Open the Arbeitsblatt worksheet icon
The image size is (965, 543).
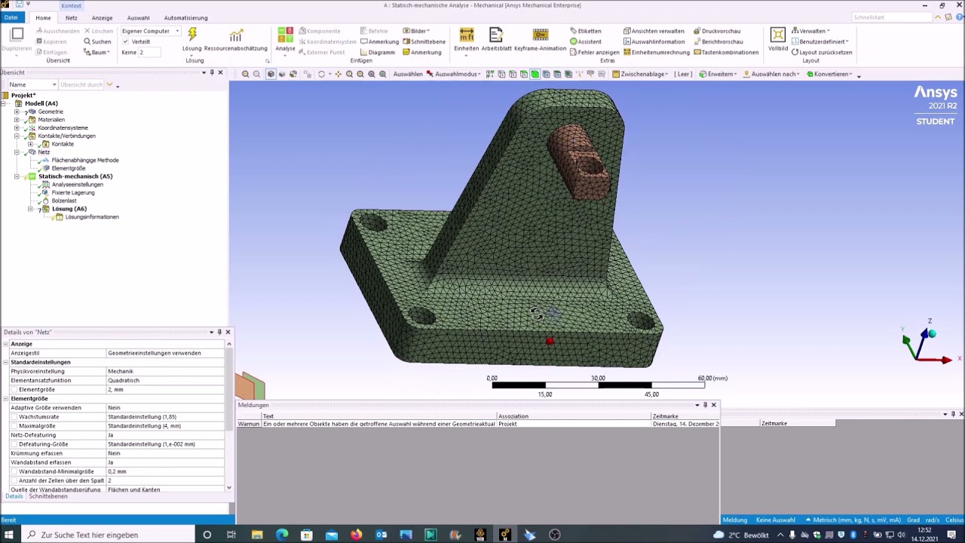coord(496,35)
